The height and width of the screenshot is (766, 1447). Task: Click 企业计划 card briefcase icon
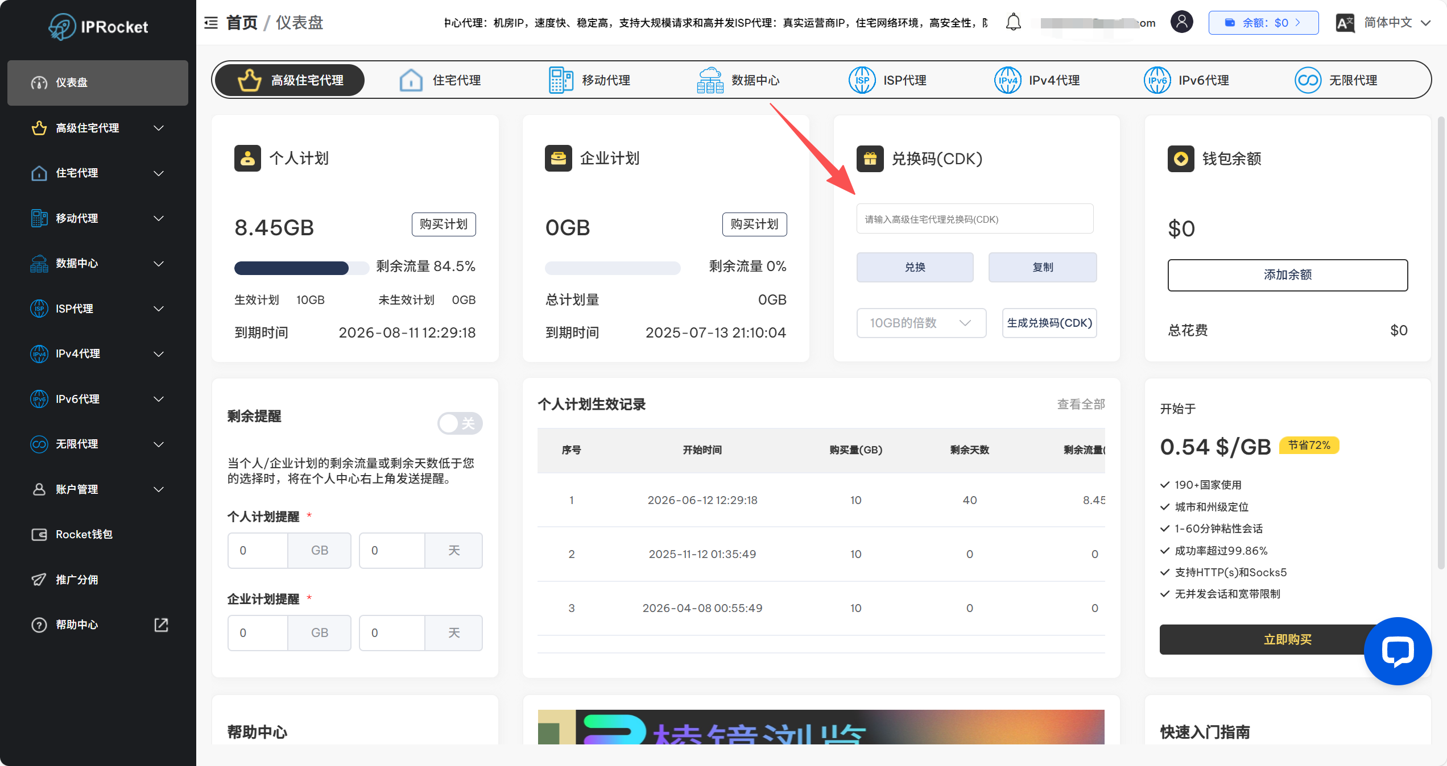click(x=558, y=158)
